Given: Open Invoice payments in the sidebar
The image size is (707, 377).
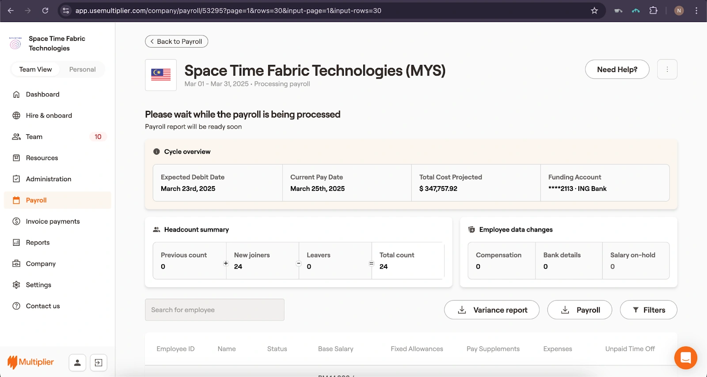Looking at the screenshot, I should 57,221.
